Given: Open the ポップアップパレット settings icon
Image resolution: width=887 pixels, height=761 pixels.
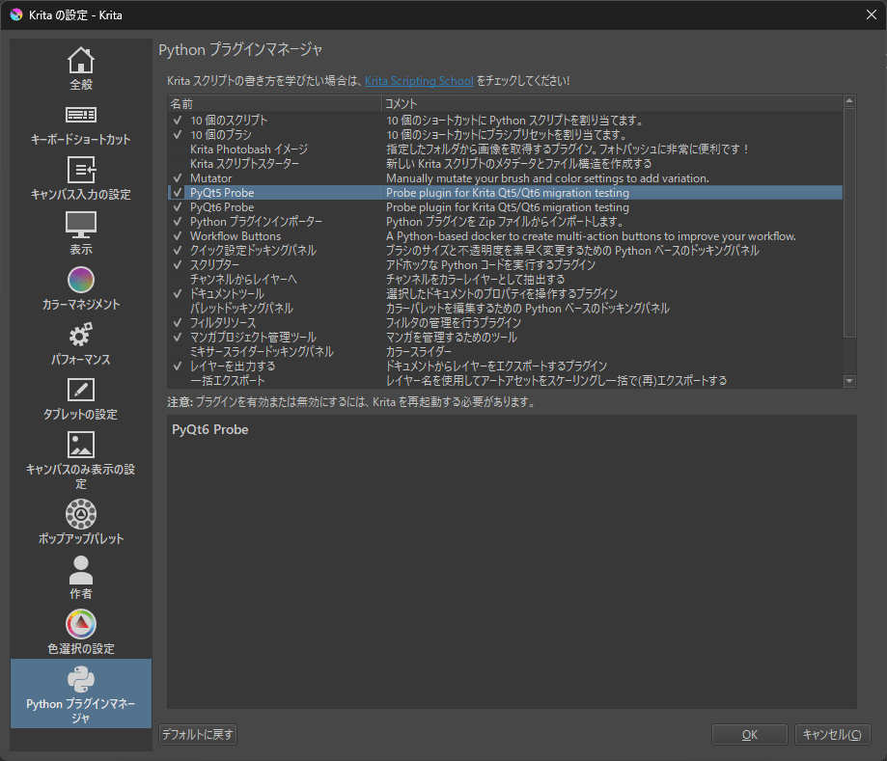Looking at the screenshot, I should click(81, 514).
